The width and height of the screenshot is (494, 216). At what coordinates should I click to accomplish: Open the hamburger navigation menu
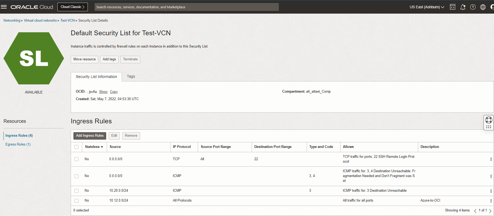click(x=4, y=7)
